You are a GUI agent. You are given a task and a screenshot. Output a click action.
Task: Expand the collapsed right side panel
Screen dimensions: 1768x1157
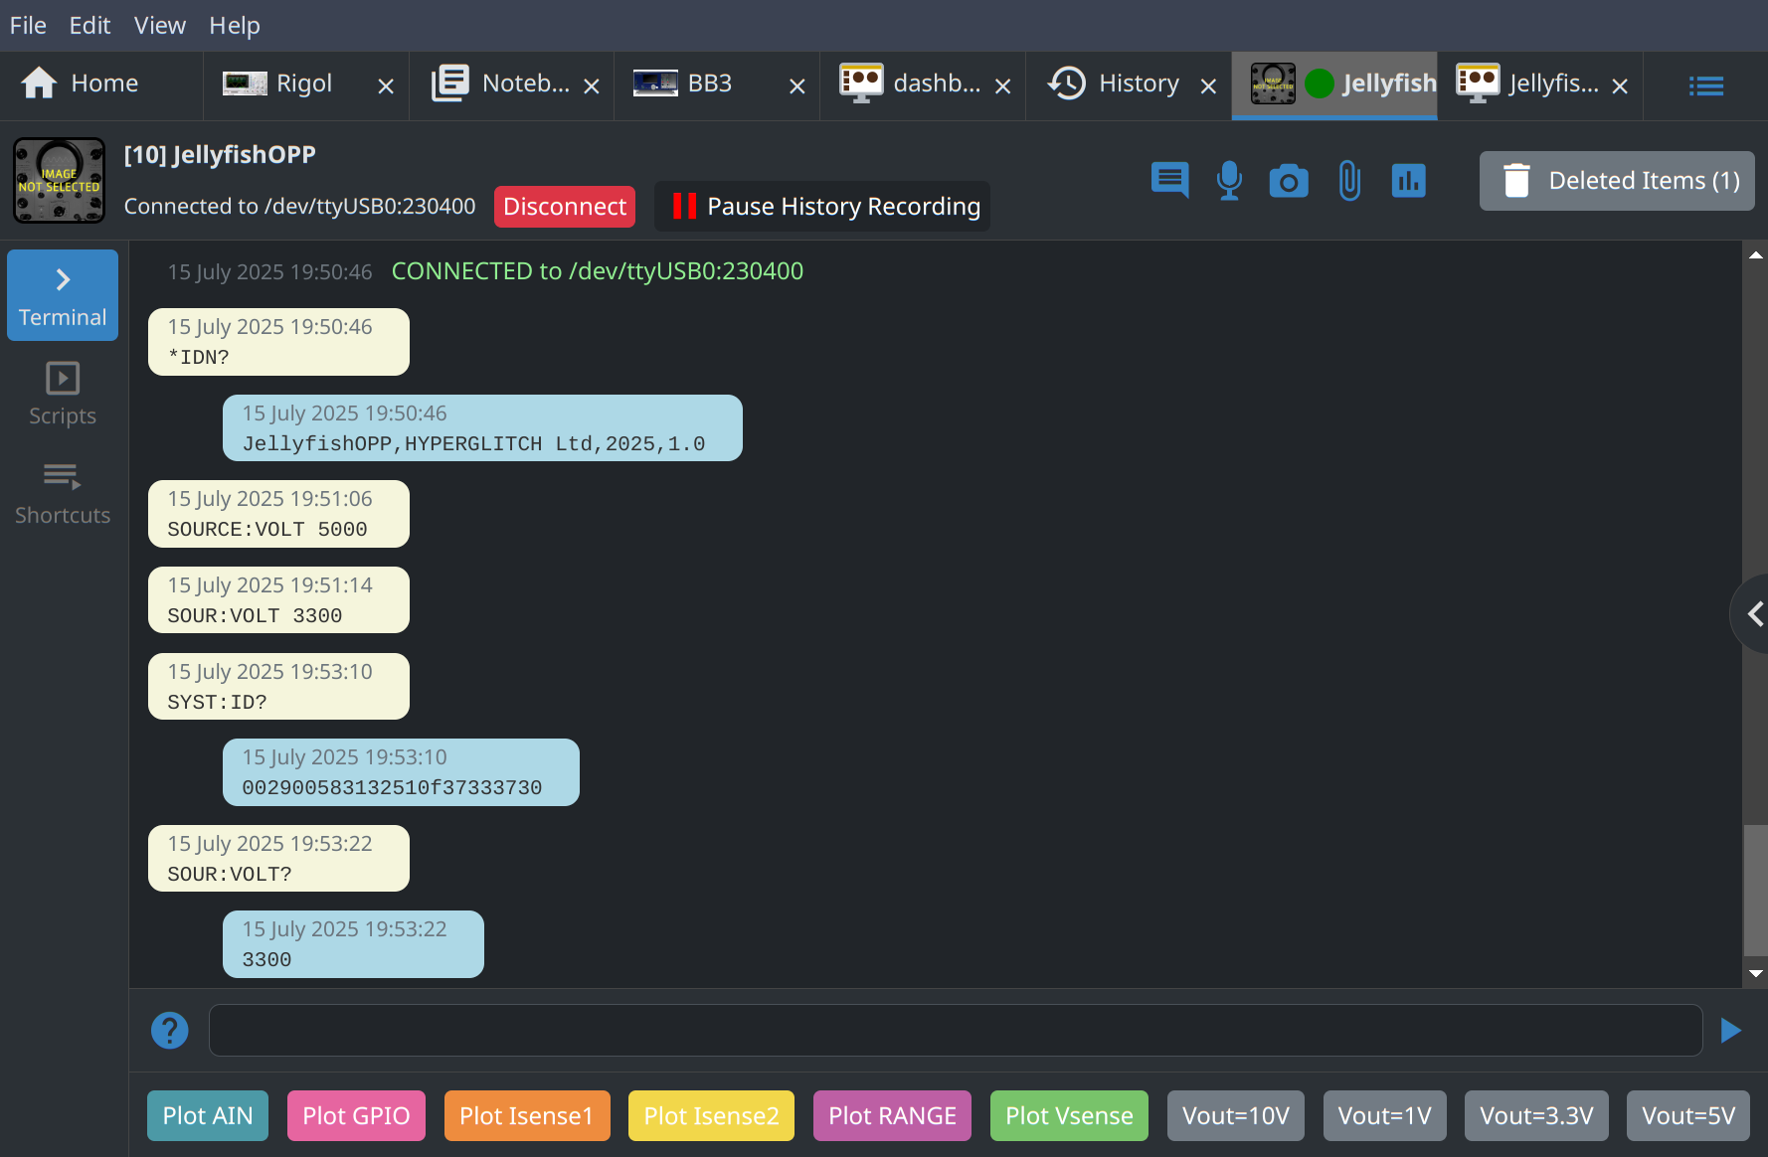point(1754,614)
